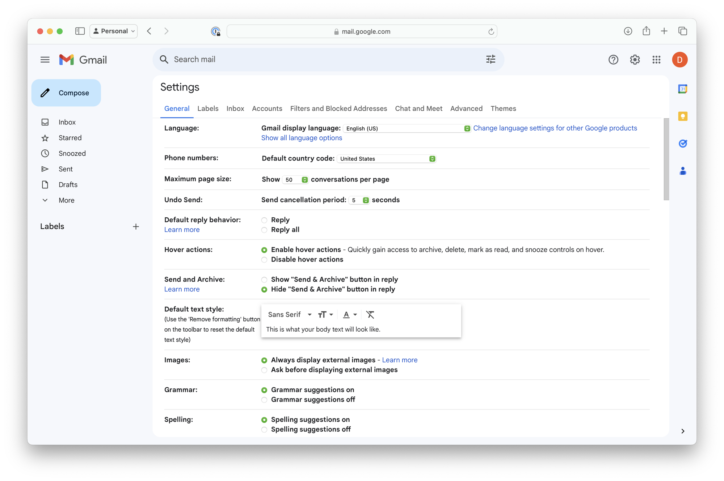Screen dimensions: 724x481
Task: Open Learn more about Send and Archive
Action: (182, 289)
